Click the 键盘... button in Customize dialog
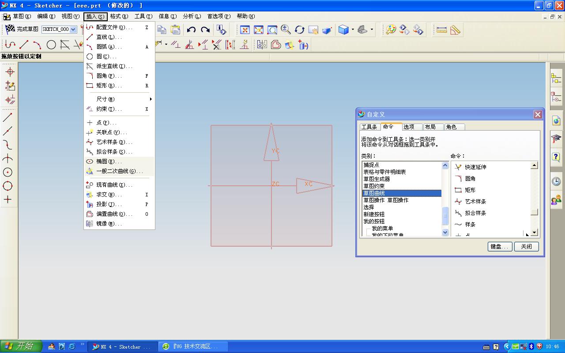This screenshot has height=353, width=565. 500,247
